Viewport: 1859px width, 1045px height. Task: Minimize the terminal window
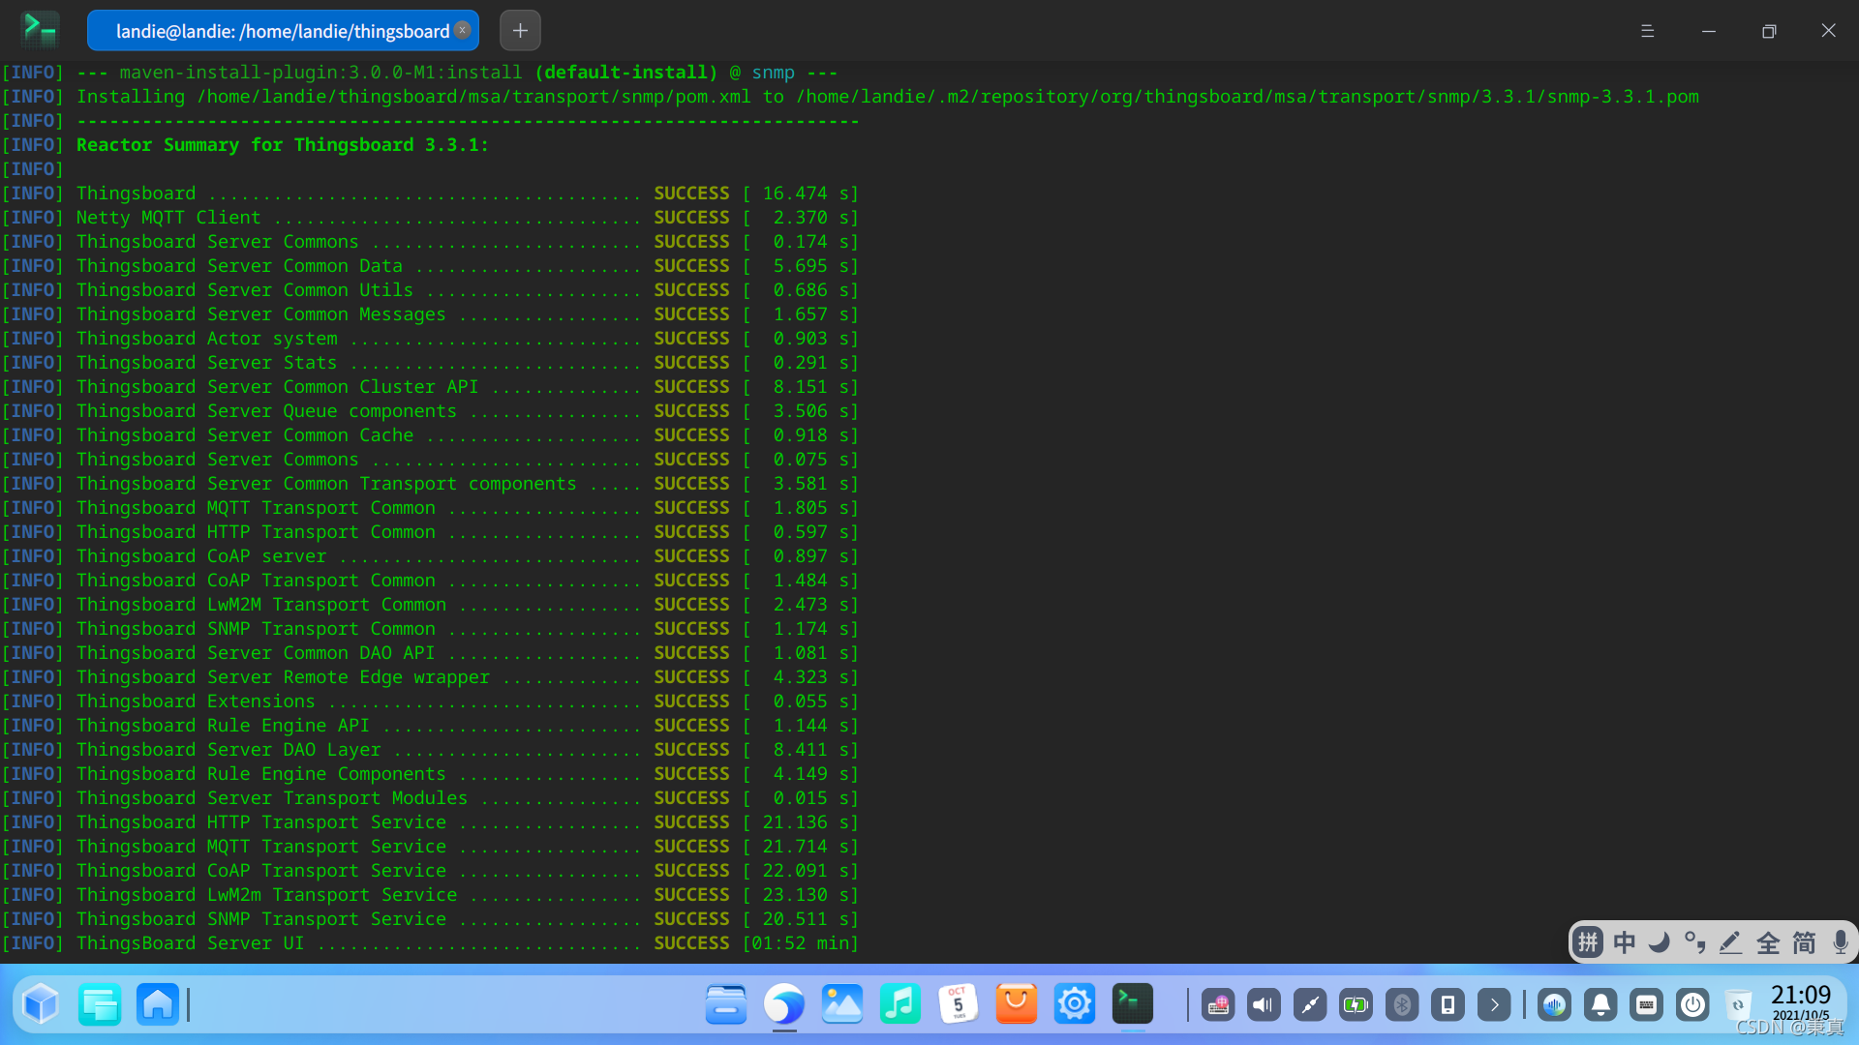coord(1709,31)
